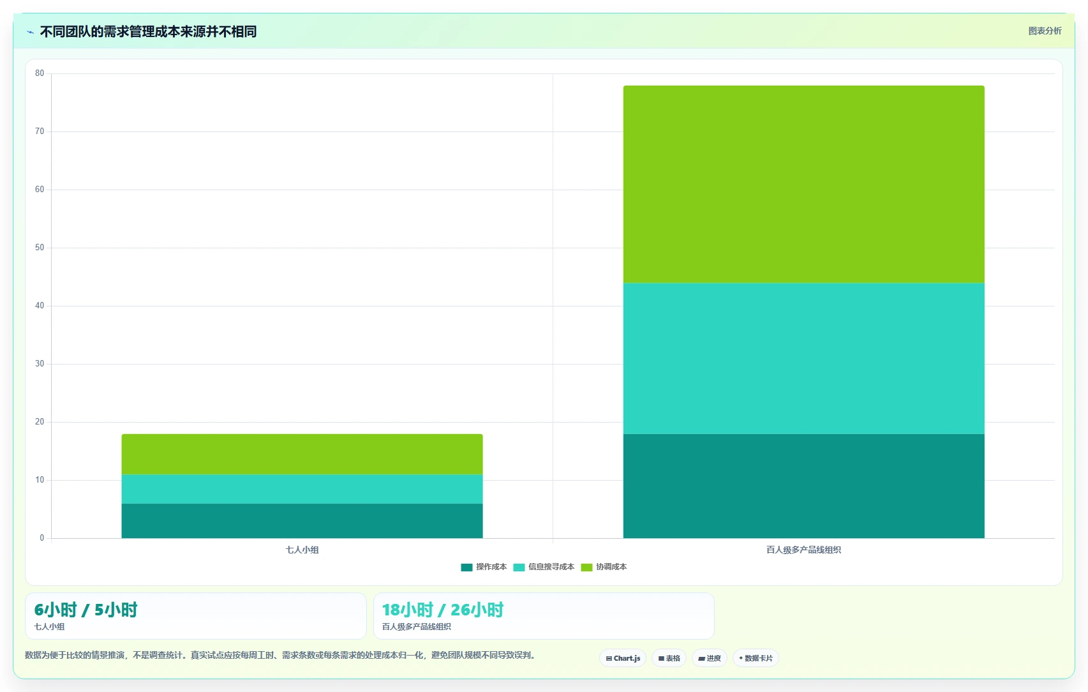Click the small icon before the chart title
The width and height of the screenshot is (1088, 692).
click(30, 32)
